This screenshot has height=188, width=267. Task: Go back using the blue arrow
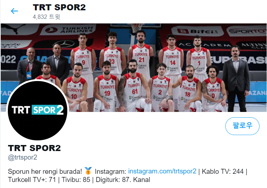click(14, 11)
